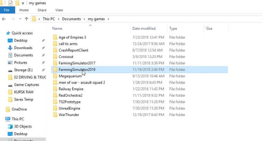Select the WarThunder folder icon
262x141 pixels.
[x=55, y=115]
